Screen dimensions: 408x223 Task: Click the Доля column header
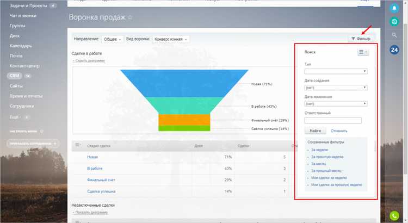click(x=198, y=146)
